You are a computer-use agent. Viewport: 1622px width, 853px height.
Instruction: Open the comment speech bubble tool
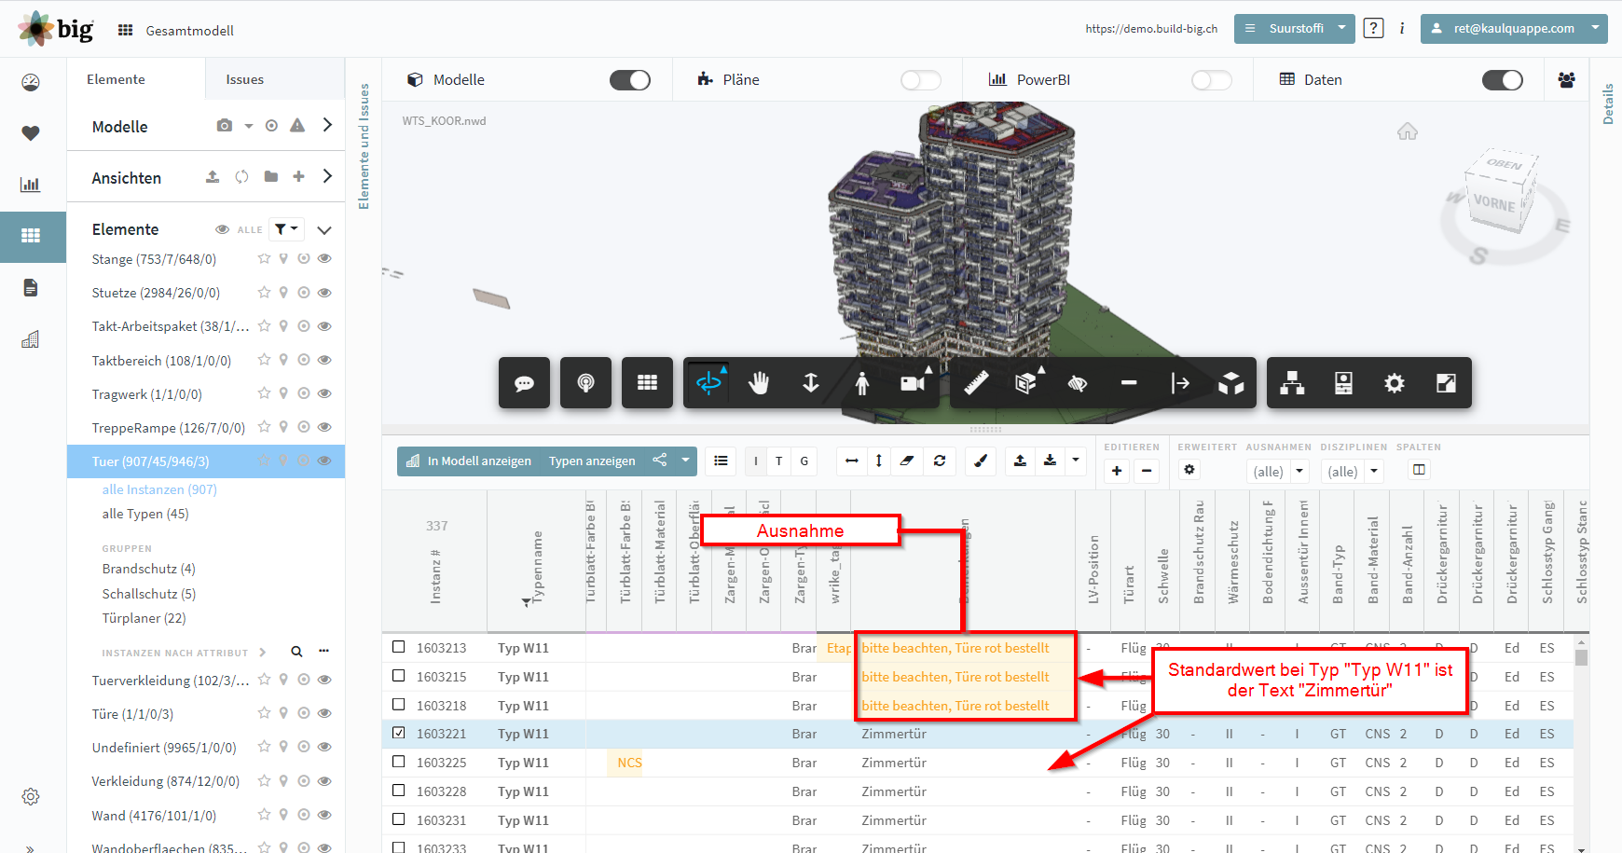click(524, 383)
